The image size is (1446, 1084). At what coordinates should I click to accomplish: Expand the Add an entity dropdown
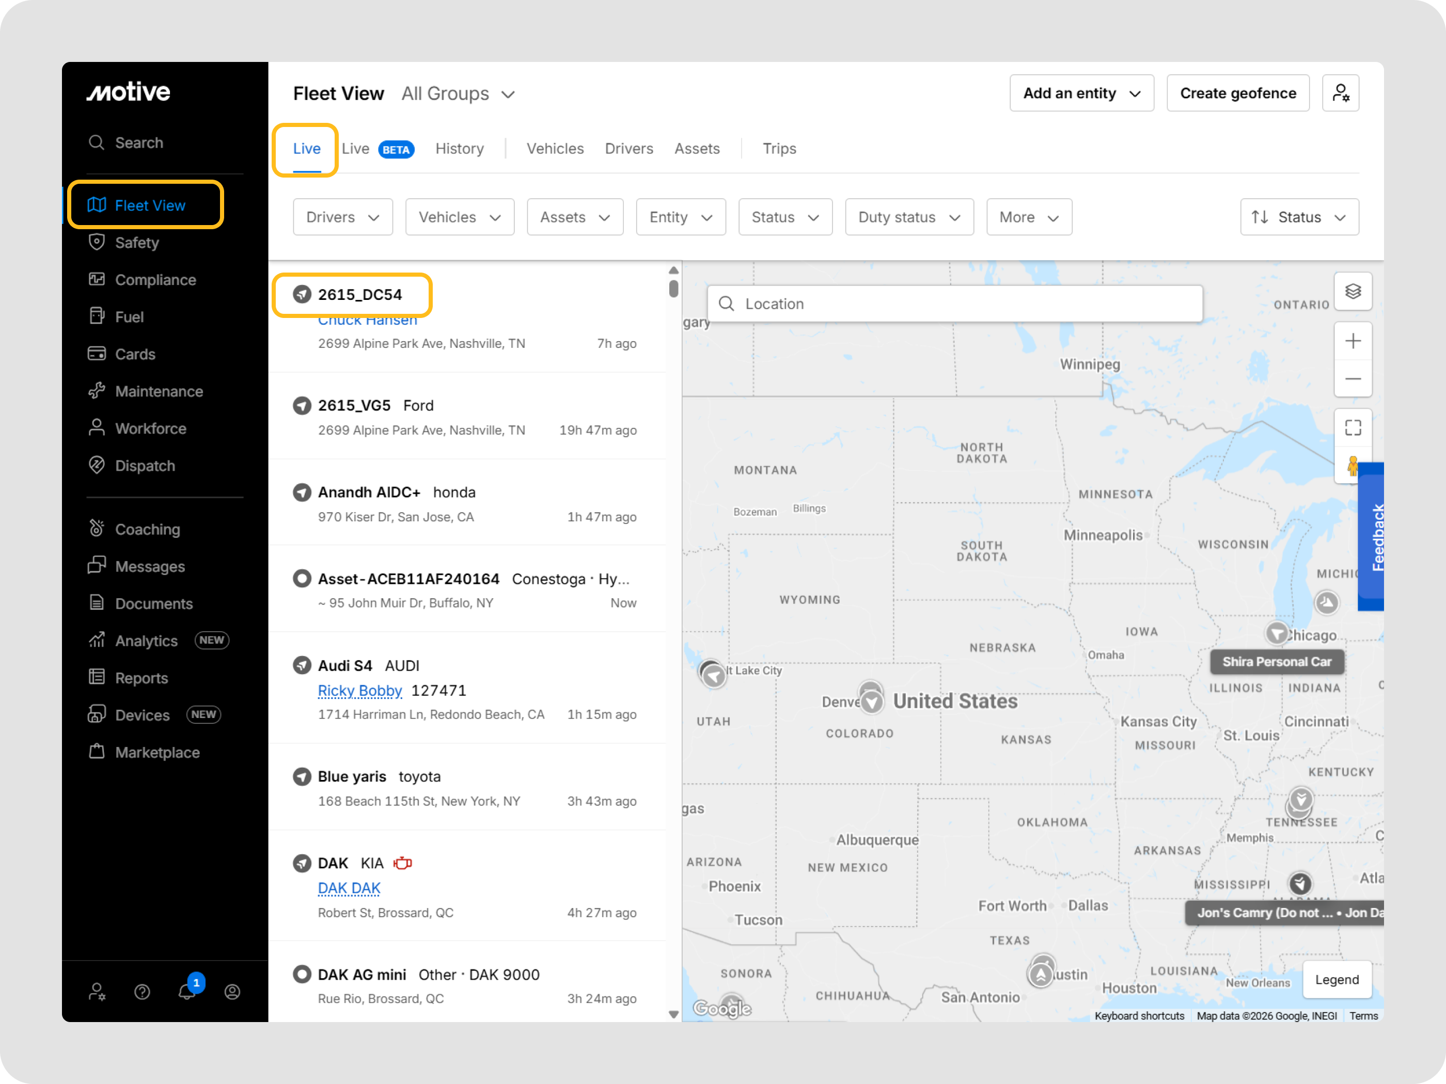click(1081, 93)
